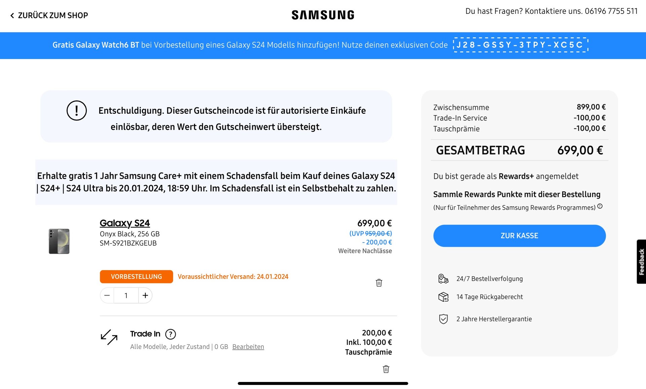Viewport: 646px width, 389px height.
Task: Click the 14-day return box icon
Action: point(443,297)
